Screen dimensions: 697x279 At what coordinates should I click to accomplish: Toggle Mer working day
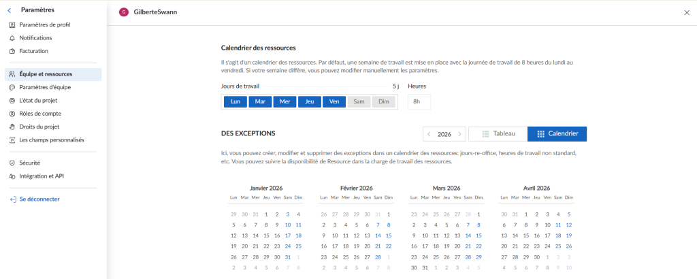[x=285, y=102]
